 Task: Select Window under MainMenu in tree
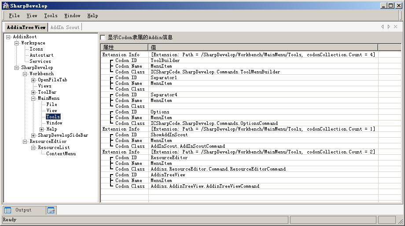[54, 123]
